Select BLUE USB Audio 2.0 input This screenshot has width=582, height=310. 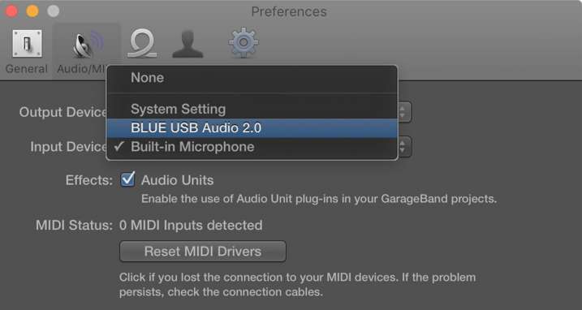pos(252,128)
